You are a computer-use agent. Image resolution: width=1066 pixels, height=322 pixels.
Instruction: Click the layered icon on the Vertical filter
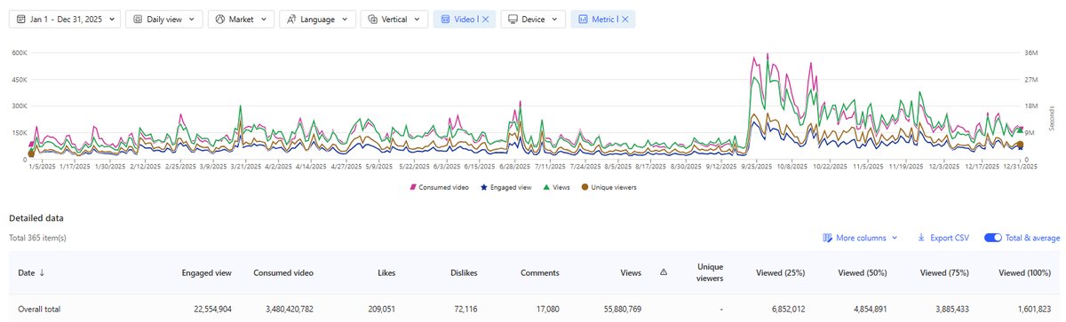(x=372, y=19)
